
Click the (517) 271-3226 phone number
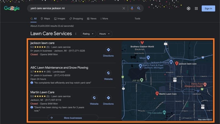[77, 51]
